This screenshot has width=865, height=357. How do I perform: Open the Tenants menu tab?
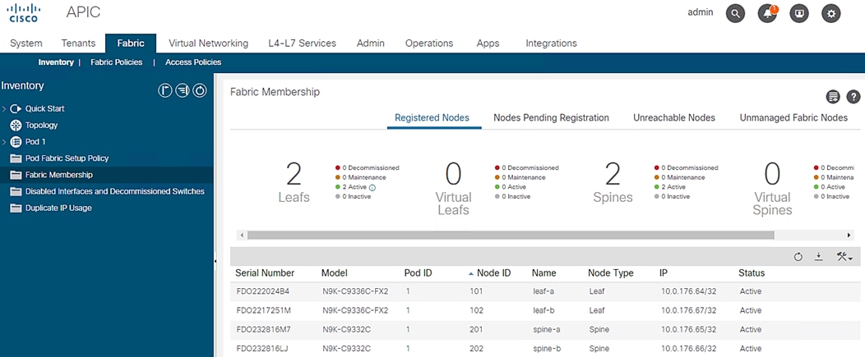click(78, 43)
